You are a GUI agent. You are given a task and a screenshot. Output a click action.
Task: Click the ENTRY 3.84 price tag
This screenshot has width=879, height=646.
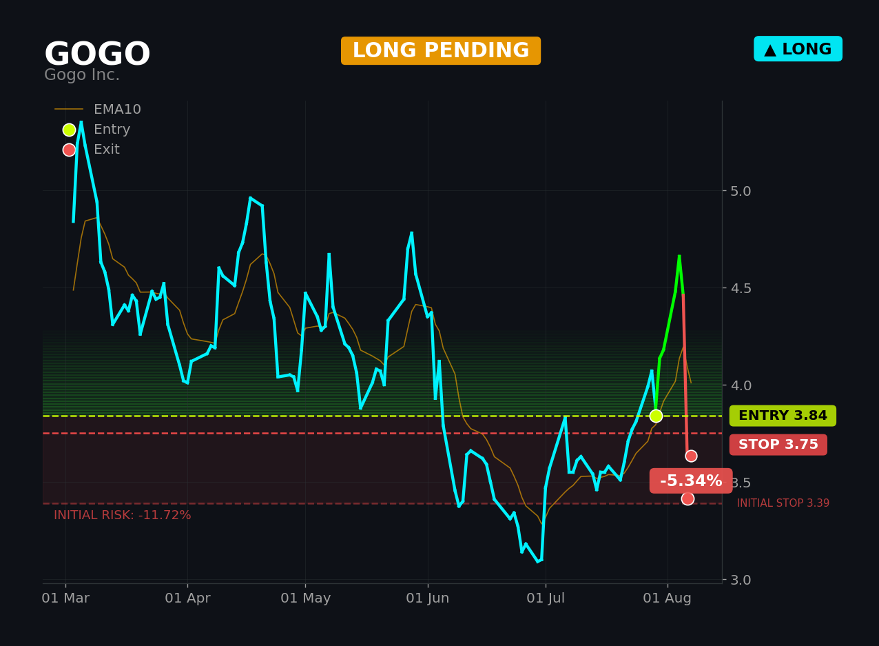pos(783,416)
